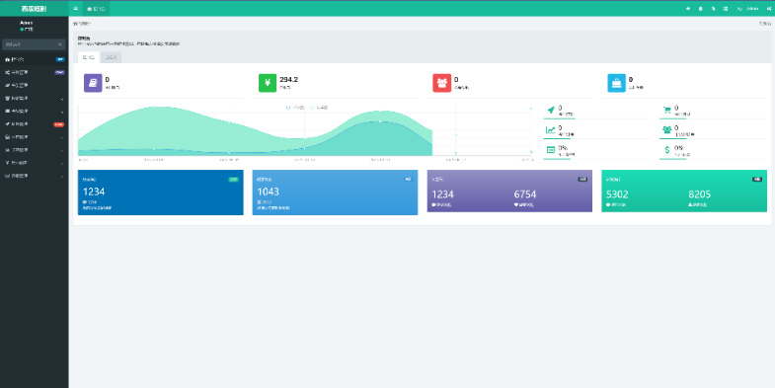Expand the sidebar menu item with yen icon

(x=35, y=163)
